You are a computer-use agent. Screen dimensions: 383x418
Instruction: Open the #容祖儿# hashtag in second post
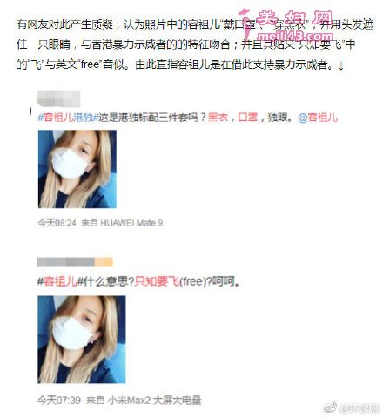[60, 281]
